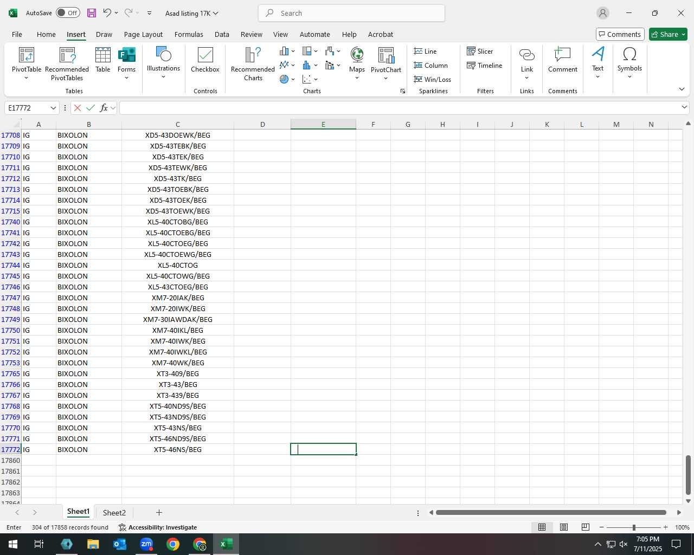Image resolution: width=694 pixels, height=555 pixels.
Task: Insert a Table
Action: [103, 60]
